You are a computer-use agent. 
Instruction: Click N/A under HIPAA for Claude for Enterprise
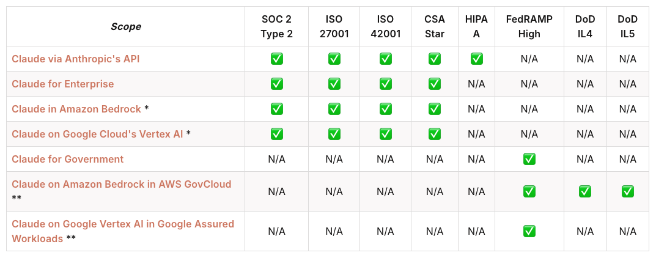point(476,84)
